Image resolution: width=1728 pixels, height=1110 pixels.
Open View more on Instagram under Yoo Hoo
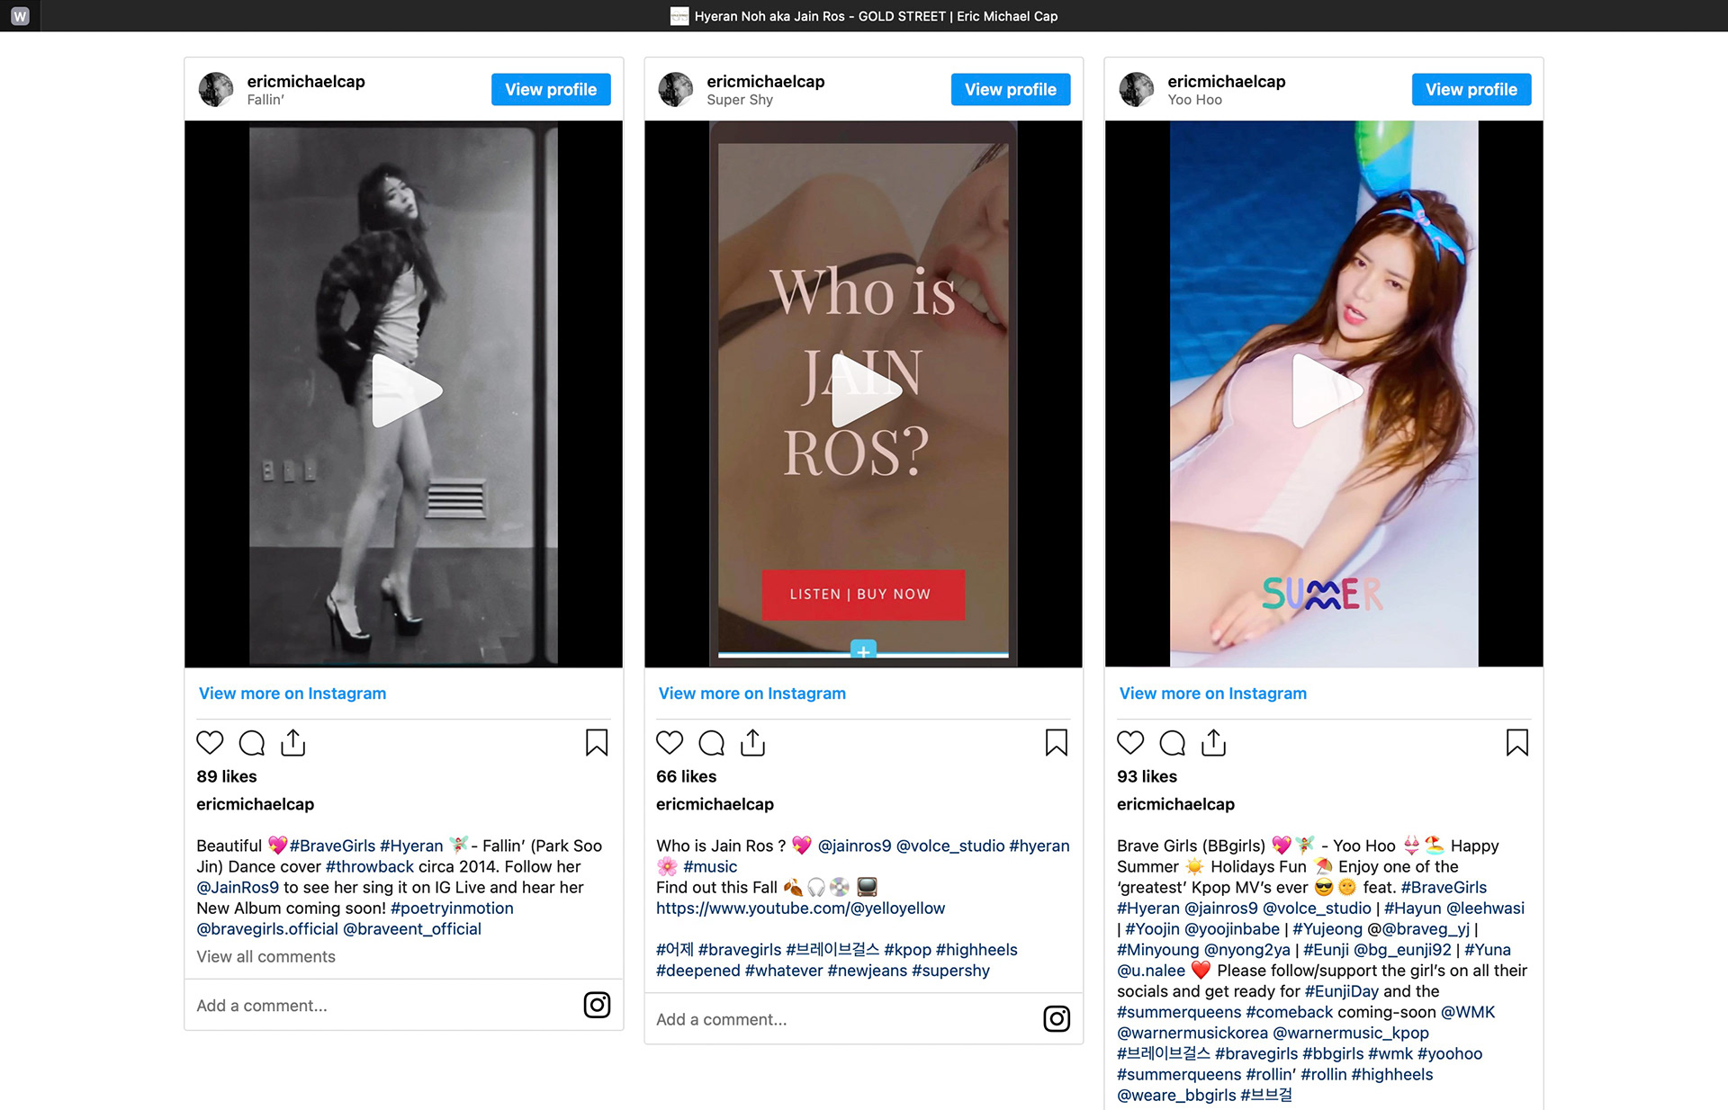click(x=1212, y=694)
